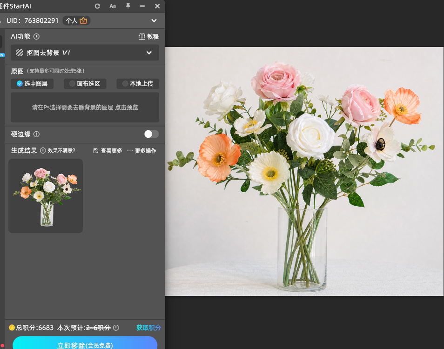Screen dimensions: 444x349
Task: Select the 选中图层 radio option
Action: [x=32, y=83]
